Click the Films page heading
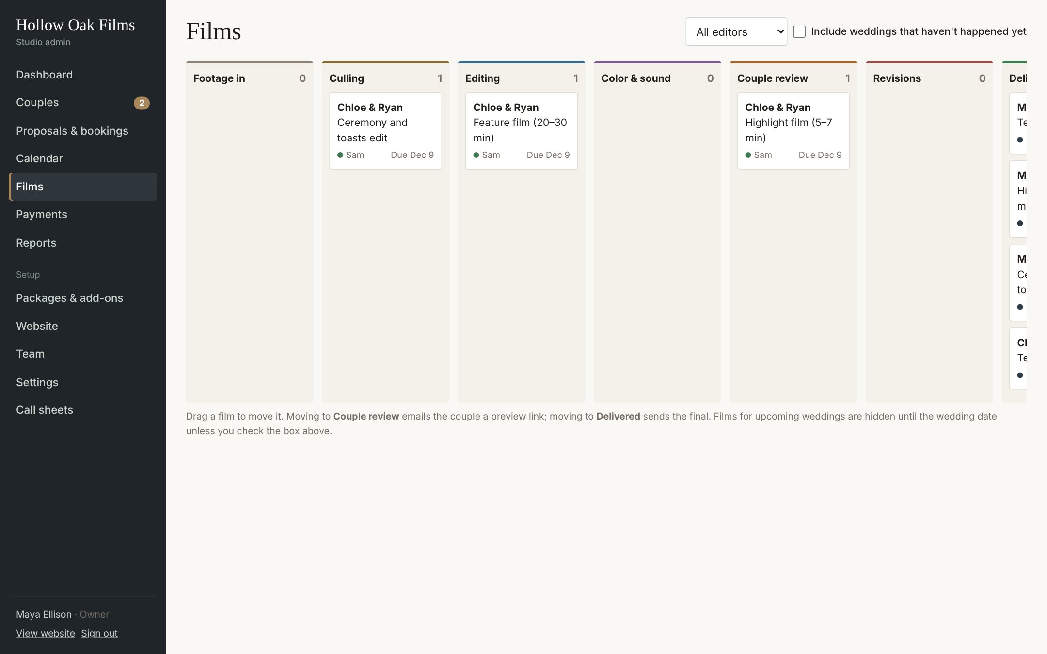1047x654 pixels. pyautogui.click(x=214, y=31)
